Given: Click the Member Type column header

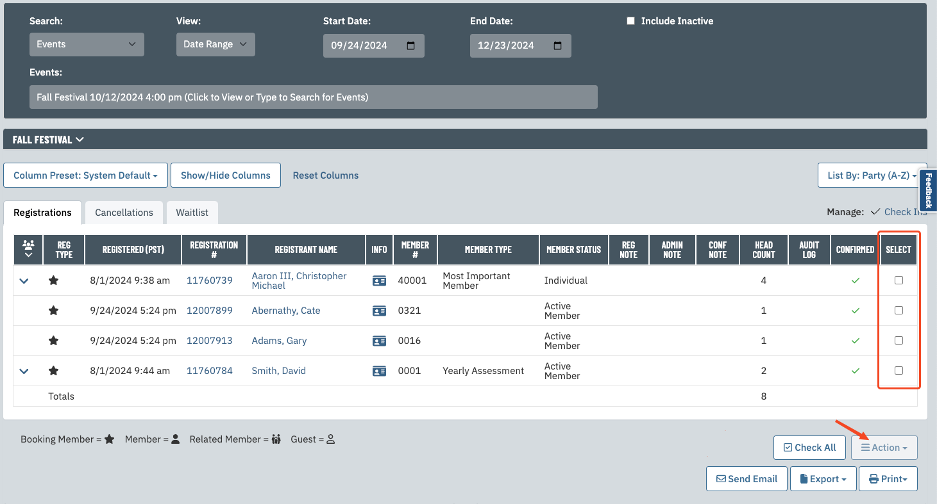Looking at the screenshot, I should (x=488, y=249).
